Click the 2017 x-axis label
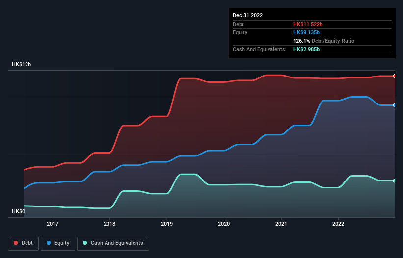403x258 pixels. (53, 224)
